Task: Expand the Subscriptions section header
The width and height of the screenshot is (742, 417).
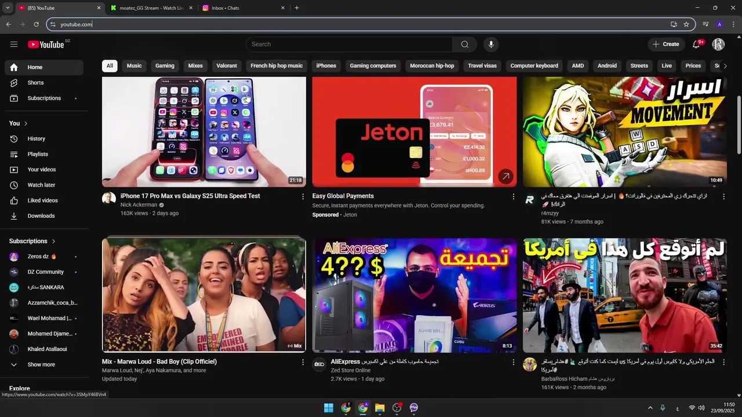Action: (x=32, y=242)
